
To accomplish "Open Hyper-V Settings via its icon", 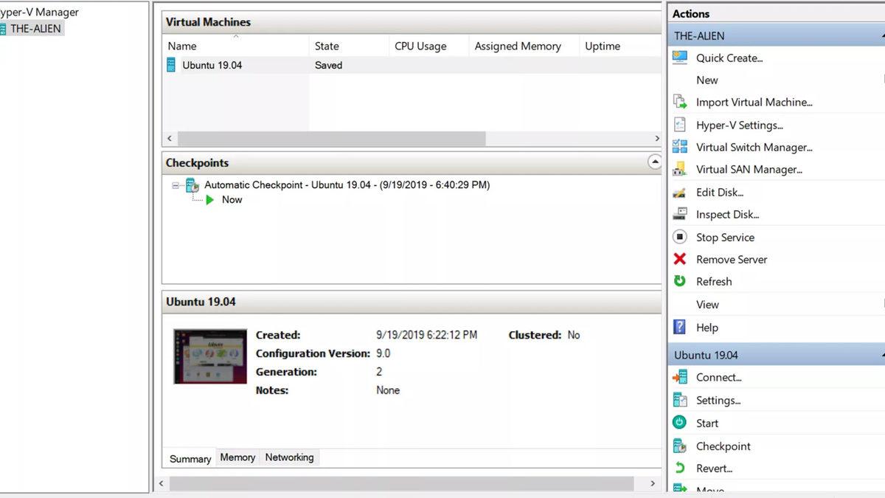I will click(680, 125).
